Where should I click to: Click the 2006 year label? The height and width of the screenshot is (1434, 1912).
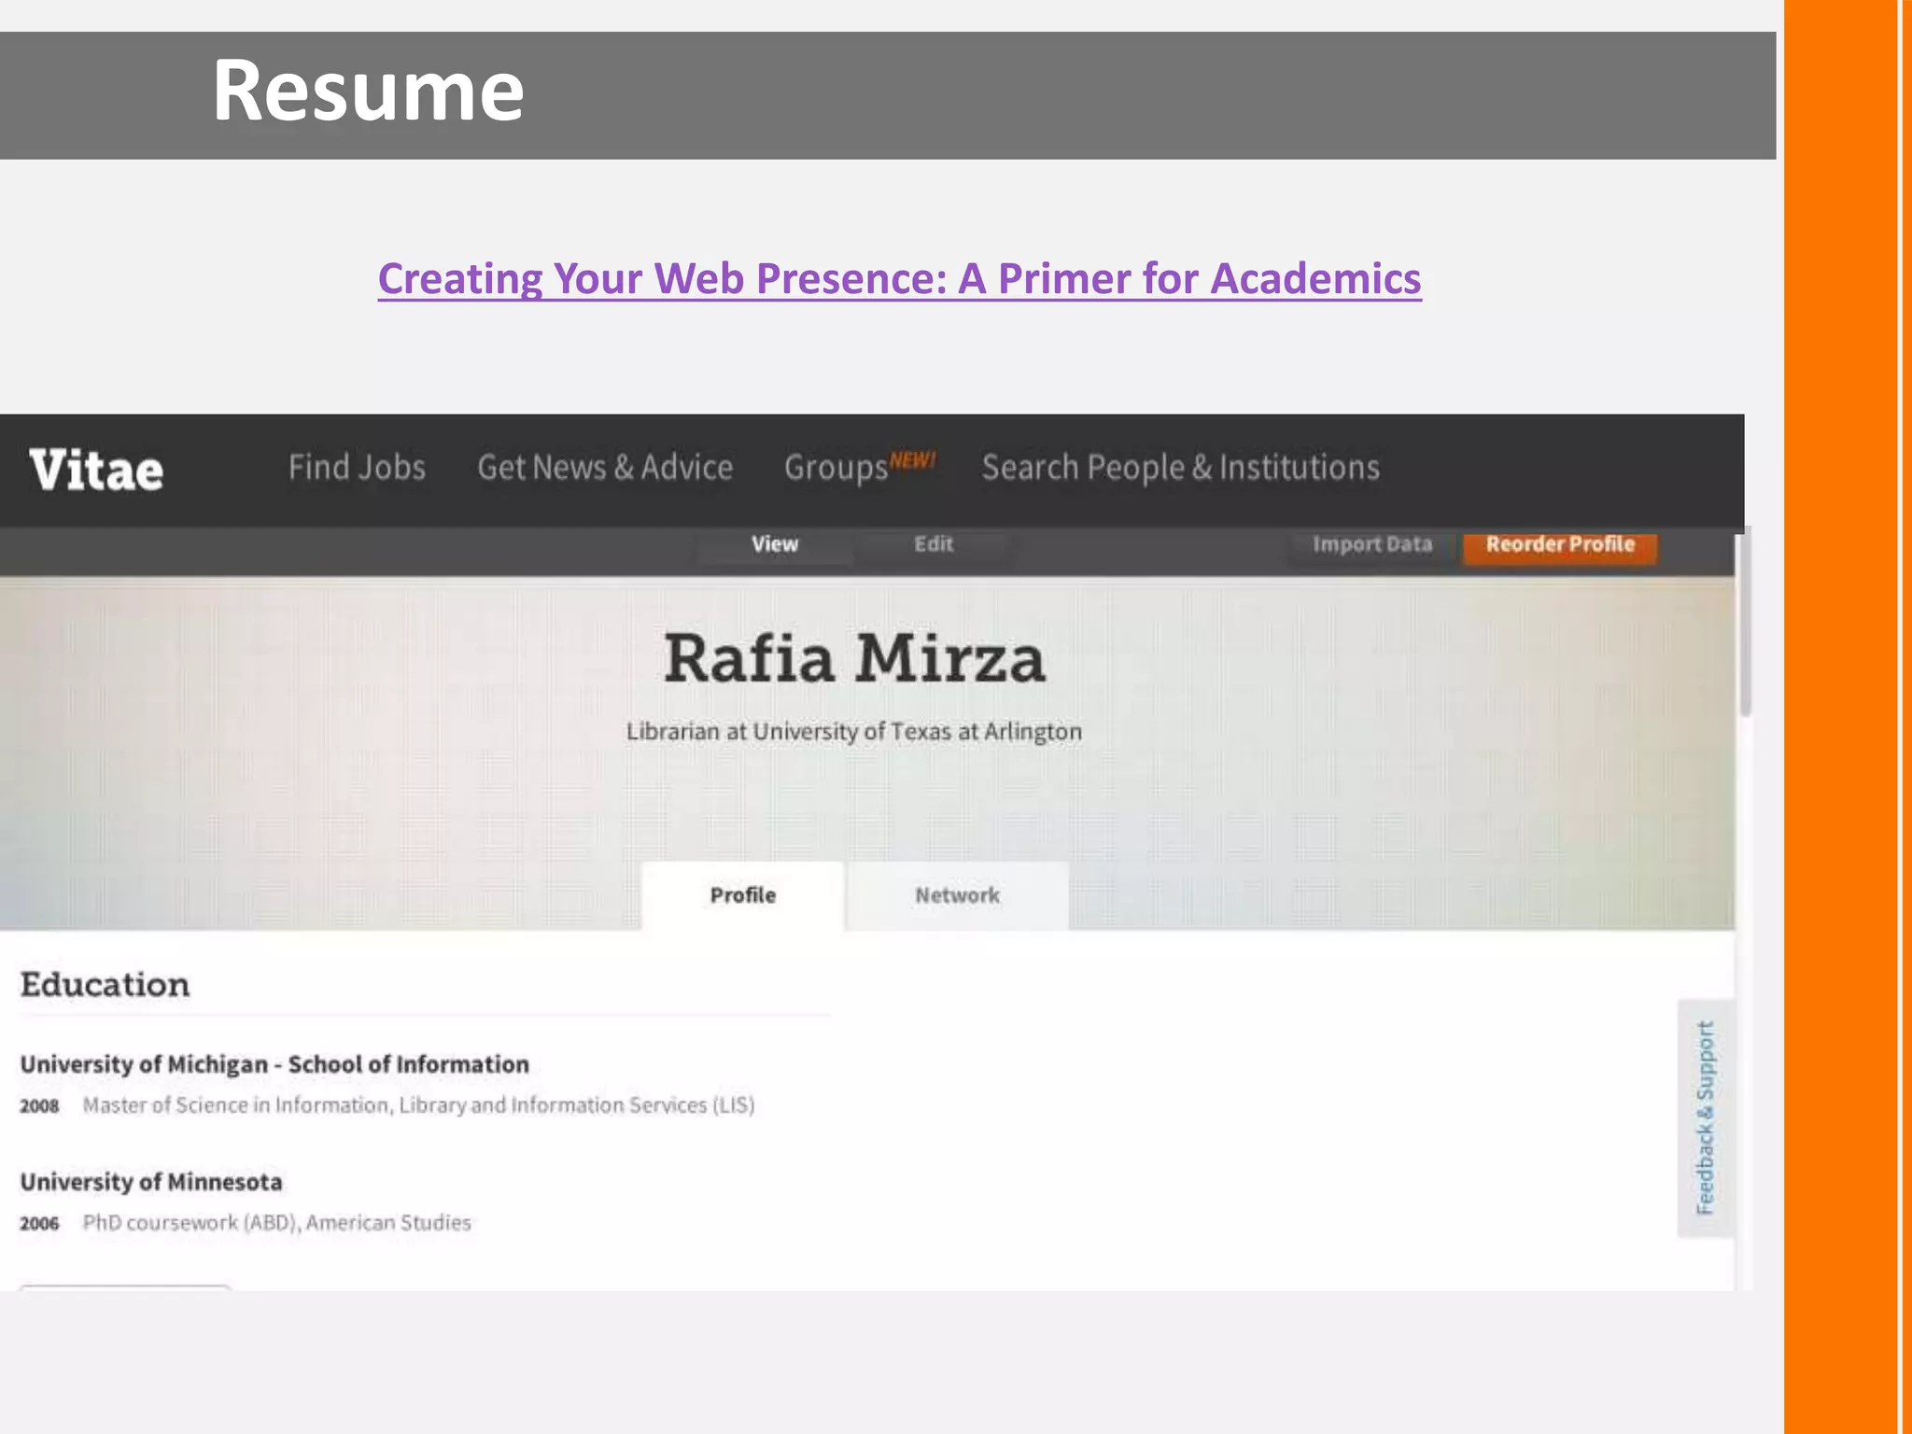tap(39, 1224)
